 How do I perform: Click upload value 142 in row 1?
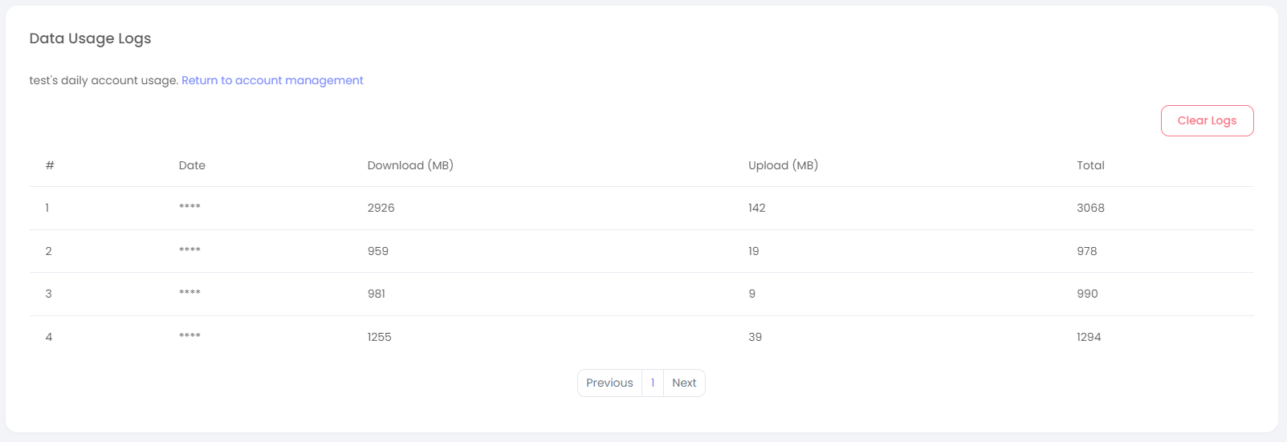tap(756, 208)
